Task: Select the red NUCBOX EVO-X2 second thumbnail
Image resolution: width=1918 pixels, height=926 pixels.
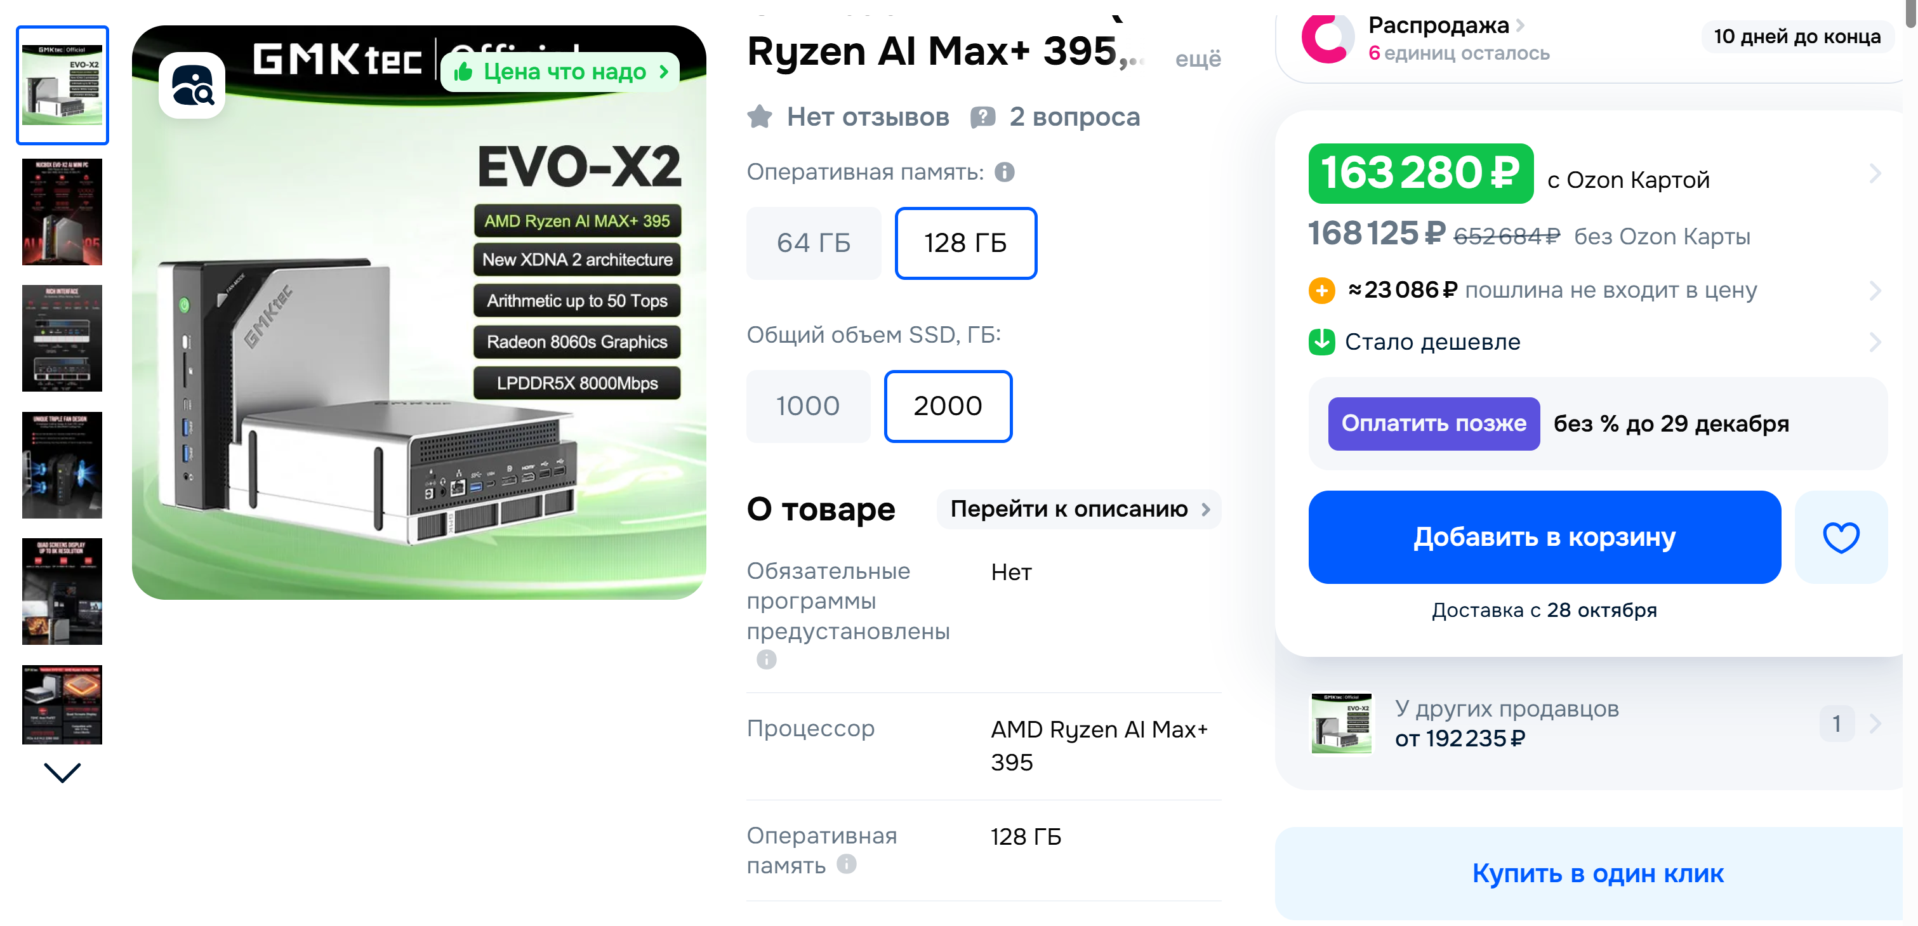Action: coord(63,211)
